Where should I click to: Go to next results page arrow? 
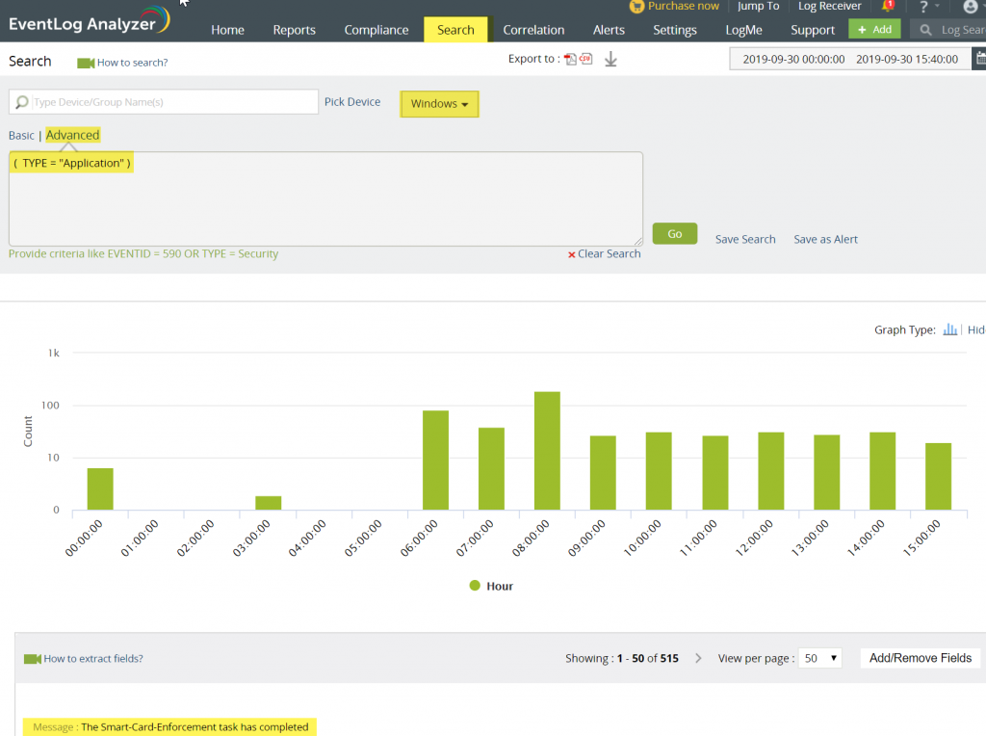click(698, 658)
